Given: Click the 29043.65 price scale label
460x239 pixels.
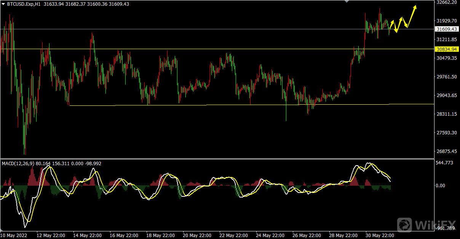Looking at the screenshot, I should point(447,96).
